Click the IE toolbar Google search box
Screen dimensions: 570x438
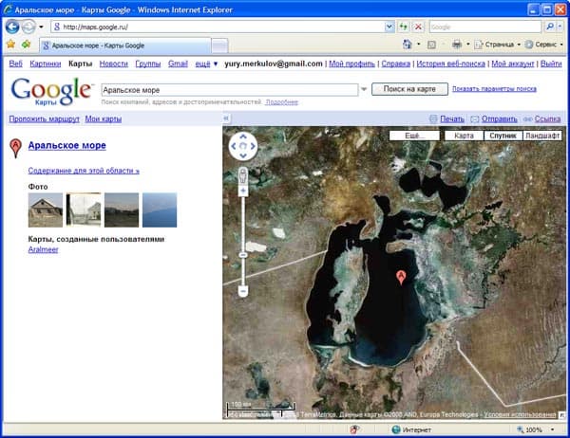point(485,27)
